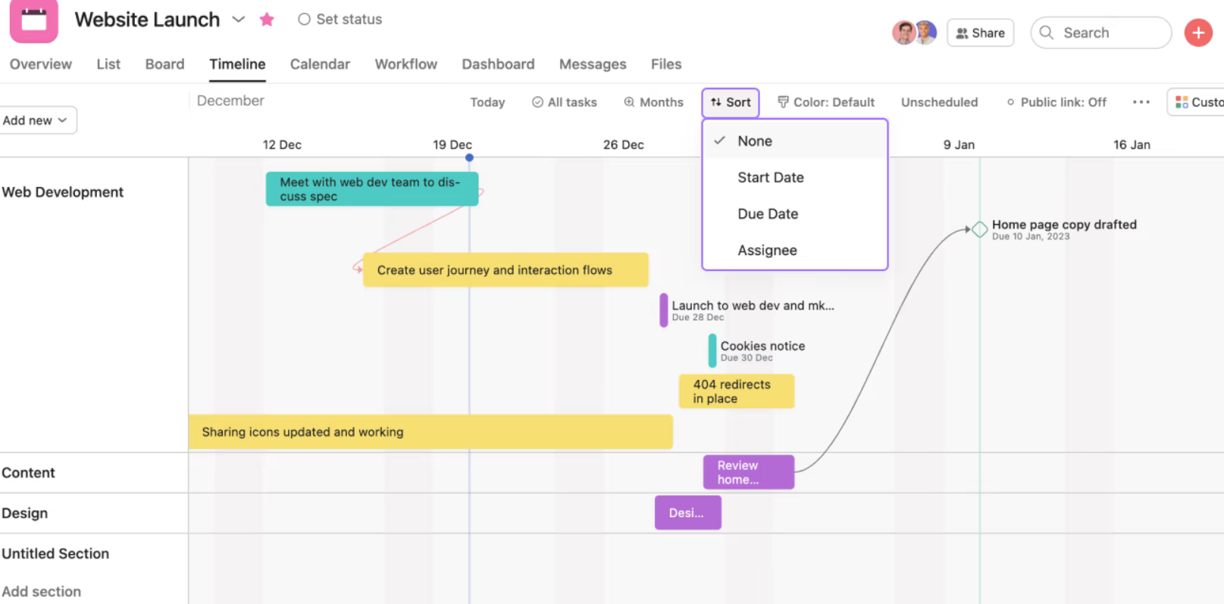
Task: Select the Design section
Action: [x=25, y=513]
